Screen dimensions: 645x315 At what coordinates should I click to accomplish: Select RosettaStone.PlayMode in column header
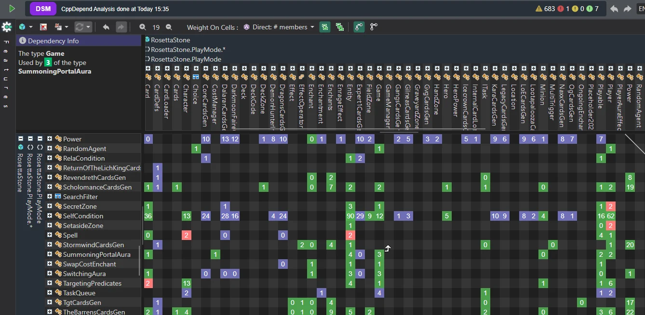point(186,59)
